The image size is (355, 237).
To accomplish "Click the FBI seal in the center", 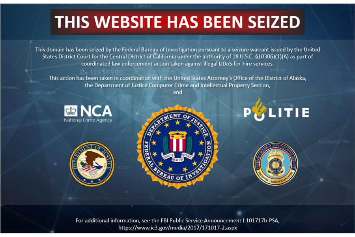I will pyautogui.click(x=177, y=147).
